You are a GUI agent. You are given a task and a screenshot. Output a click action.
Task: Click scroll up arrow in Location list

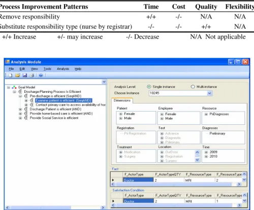click(x=197, y=152)
